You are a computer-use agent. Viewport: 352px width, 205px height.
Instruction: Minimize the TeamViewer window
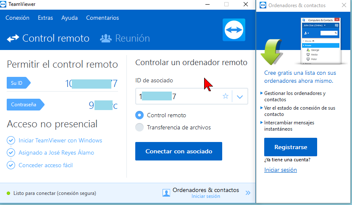pos(208,4)
